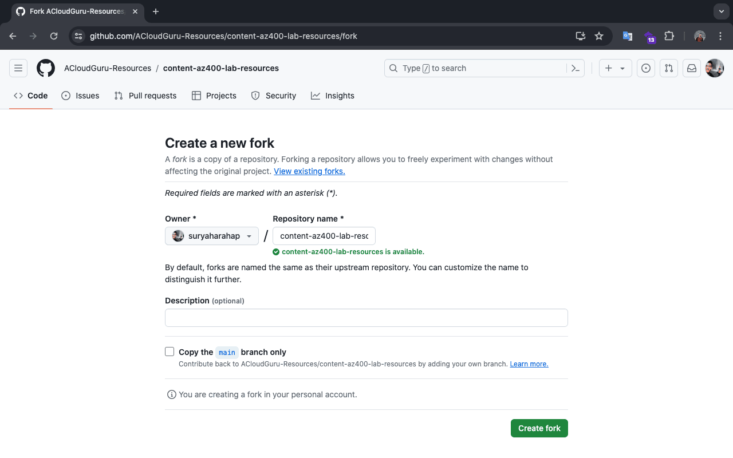Viewport: 733px width, 458px height.
Task: Bookmark this page with star icon
Action: (599, 36)
